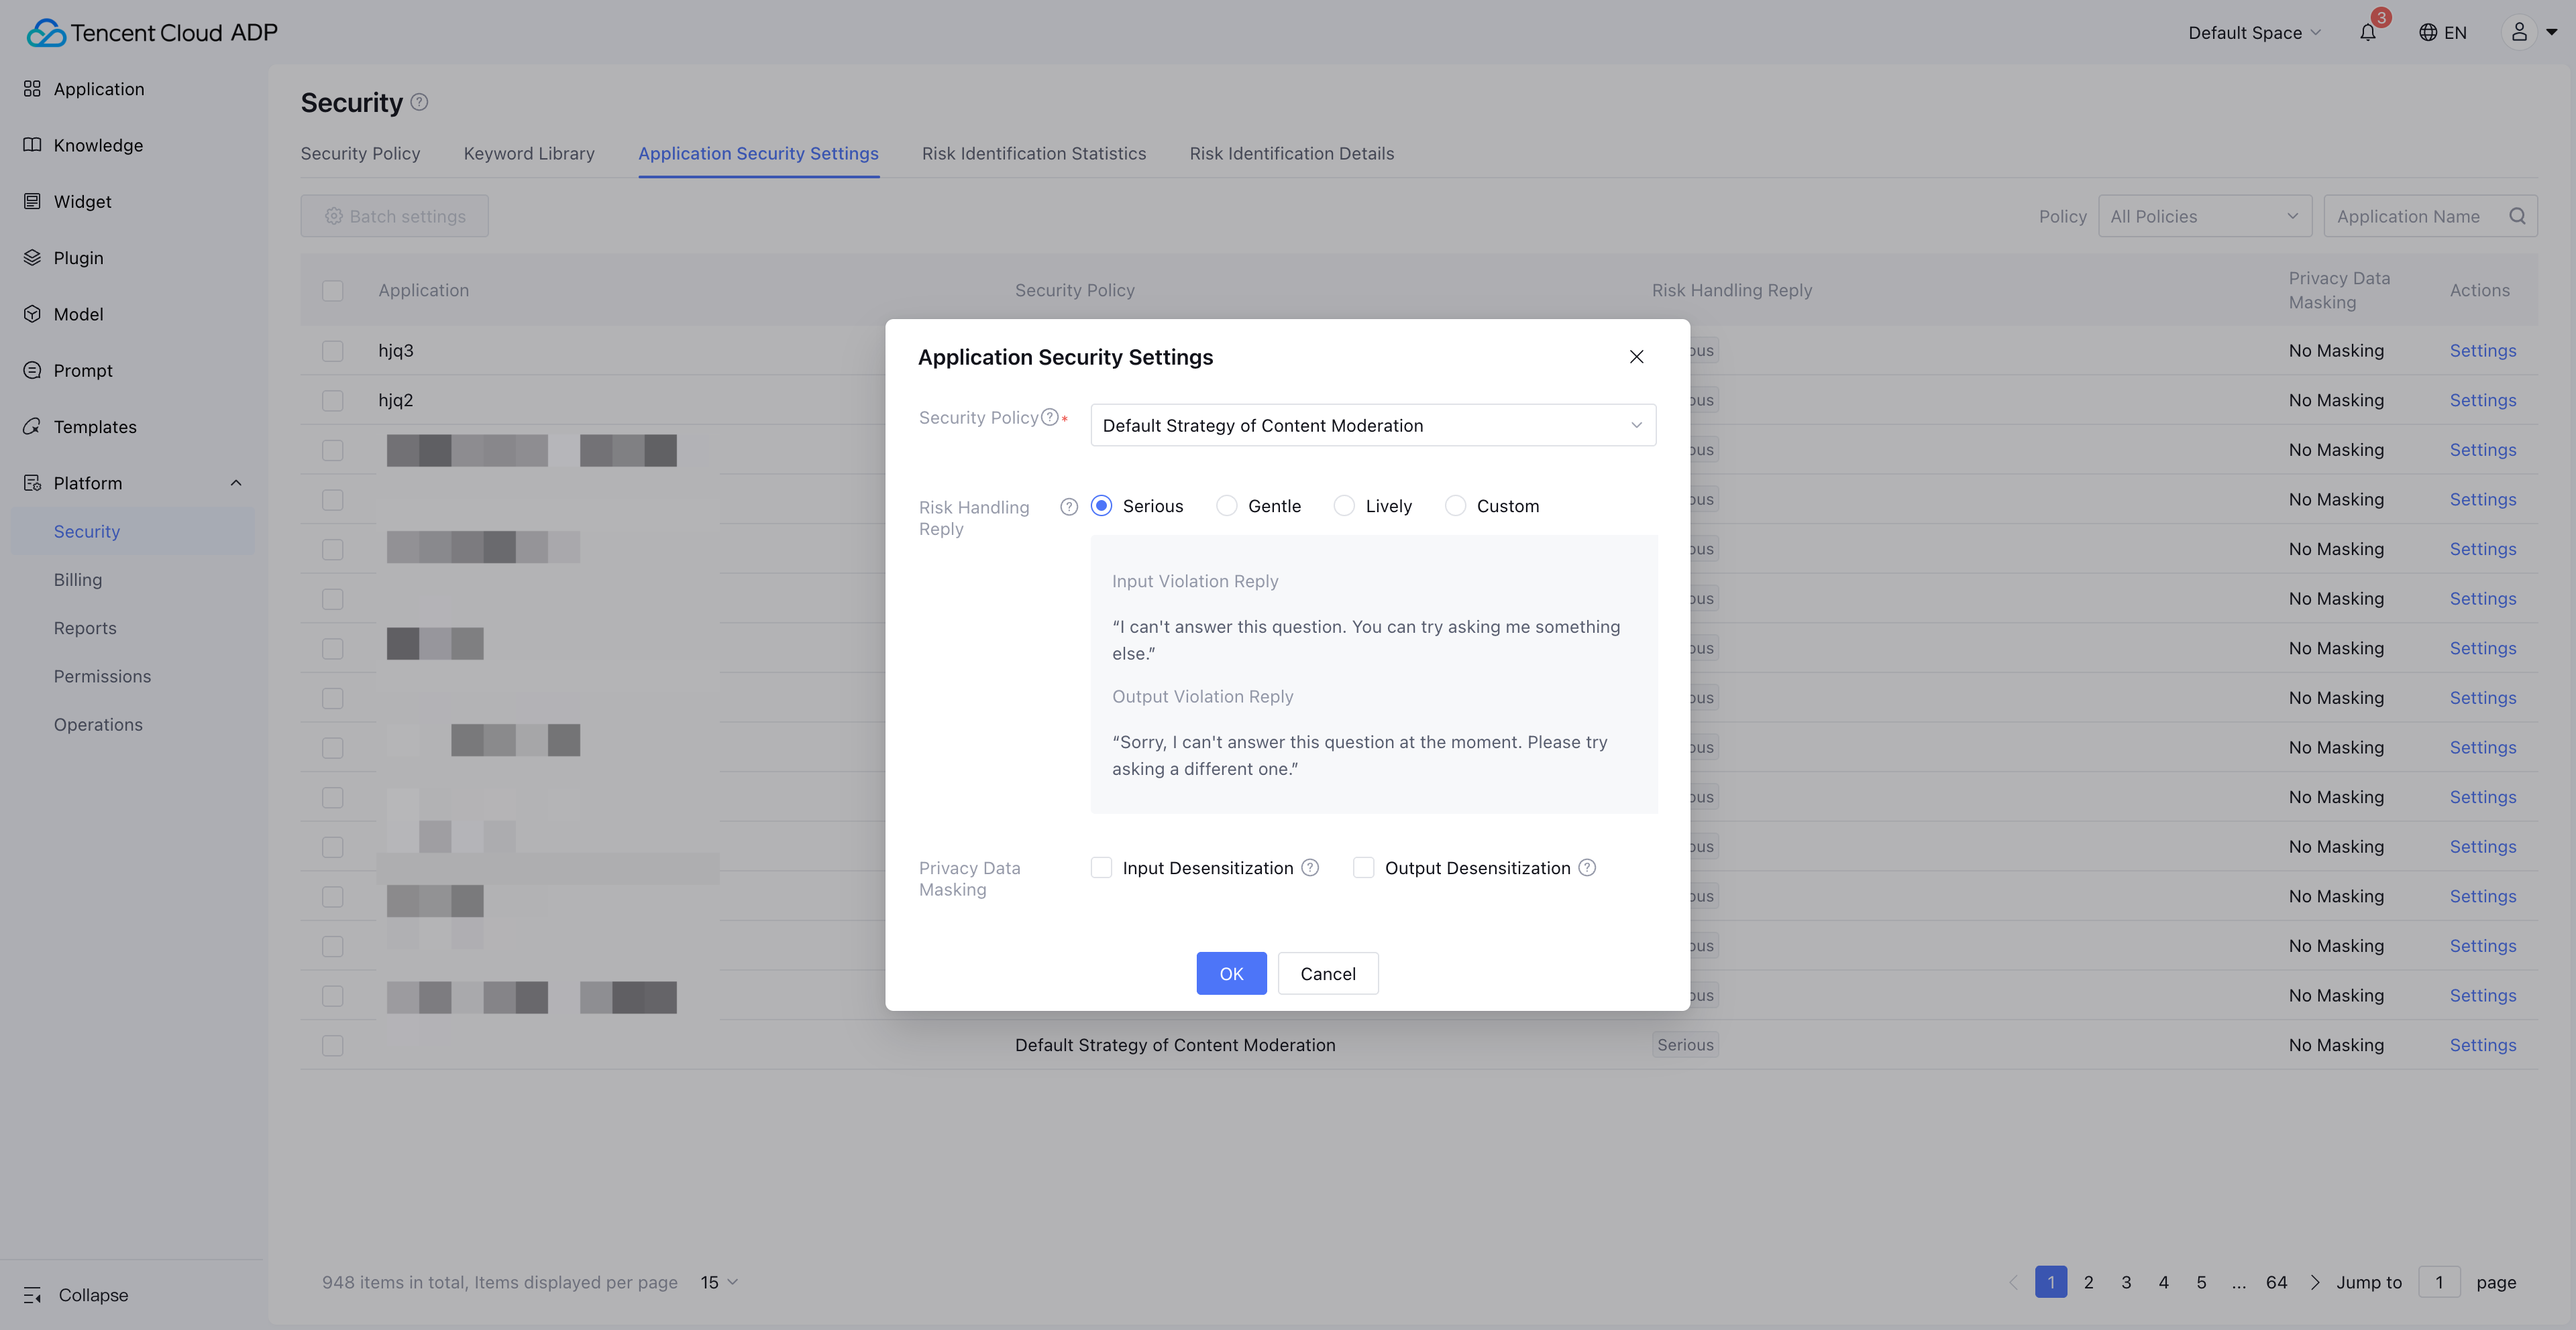Click the notification bell icon

click(2367, 33)
